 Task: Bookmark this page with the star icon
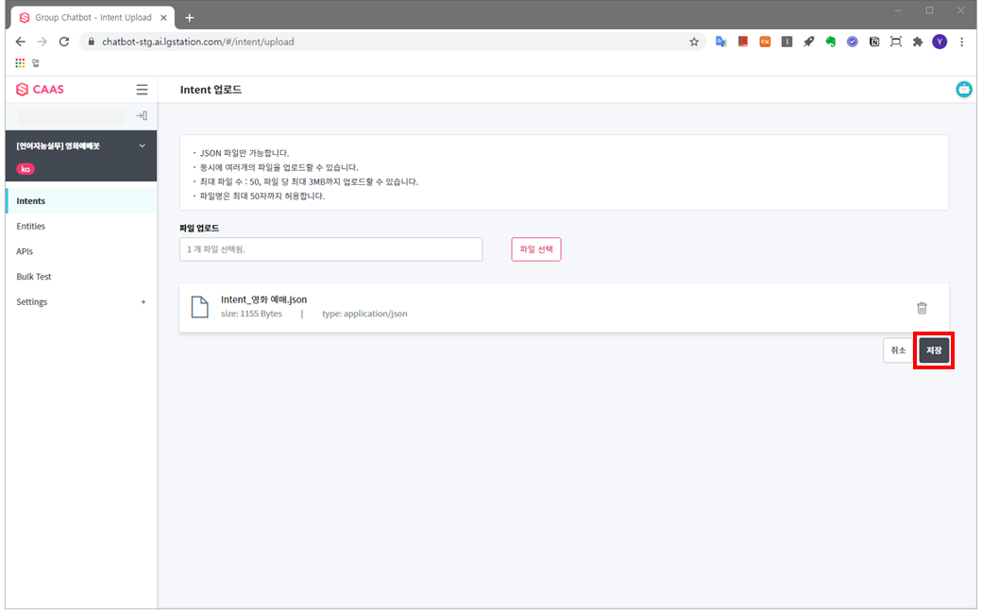coord(694,42)
